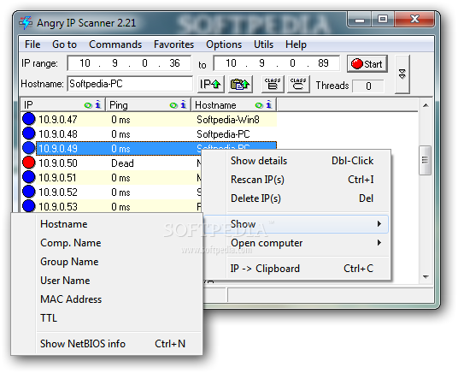Open the Commands menu
458x373 pixels.
point(115,44)
